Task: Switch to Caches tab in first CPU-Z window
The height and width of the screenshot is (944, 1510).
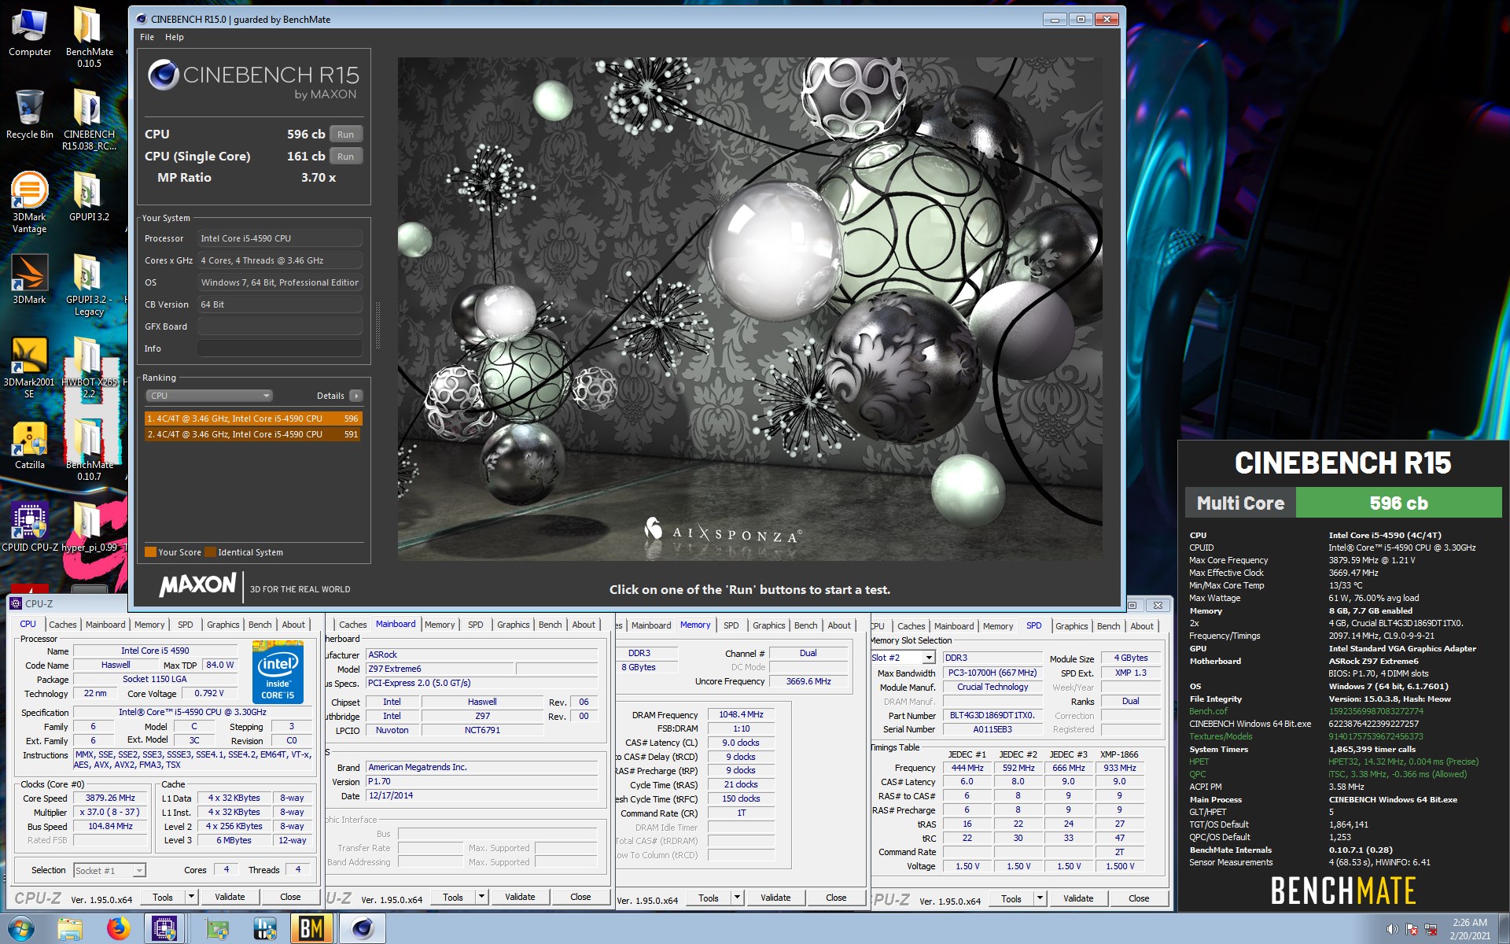Action: (x=63, y=625)
